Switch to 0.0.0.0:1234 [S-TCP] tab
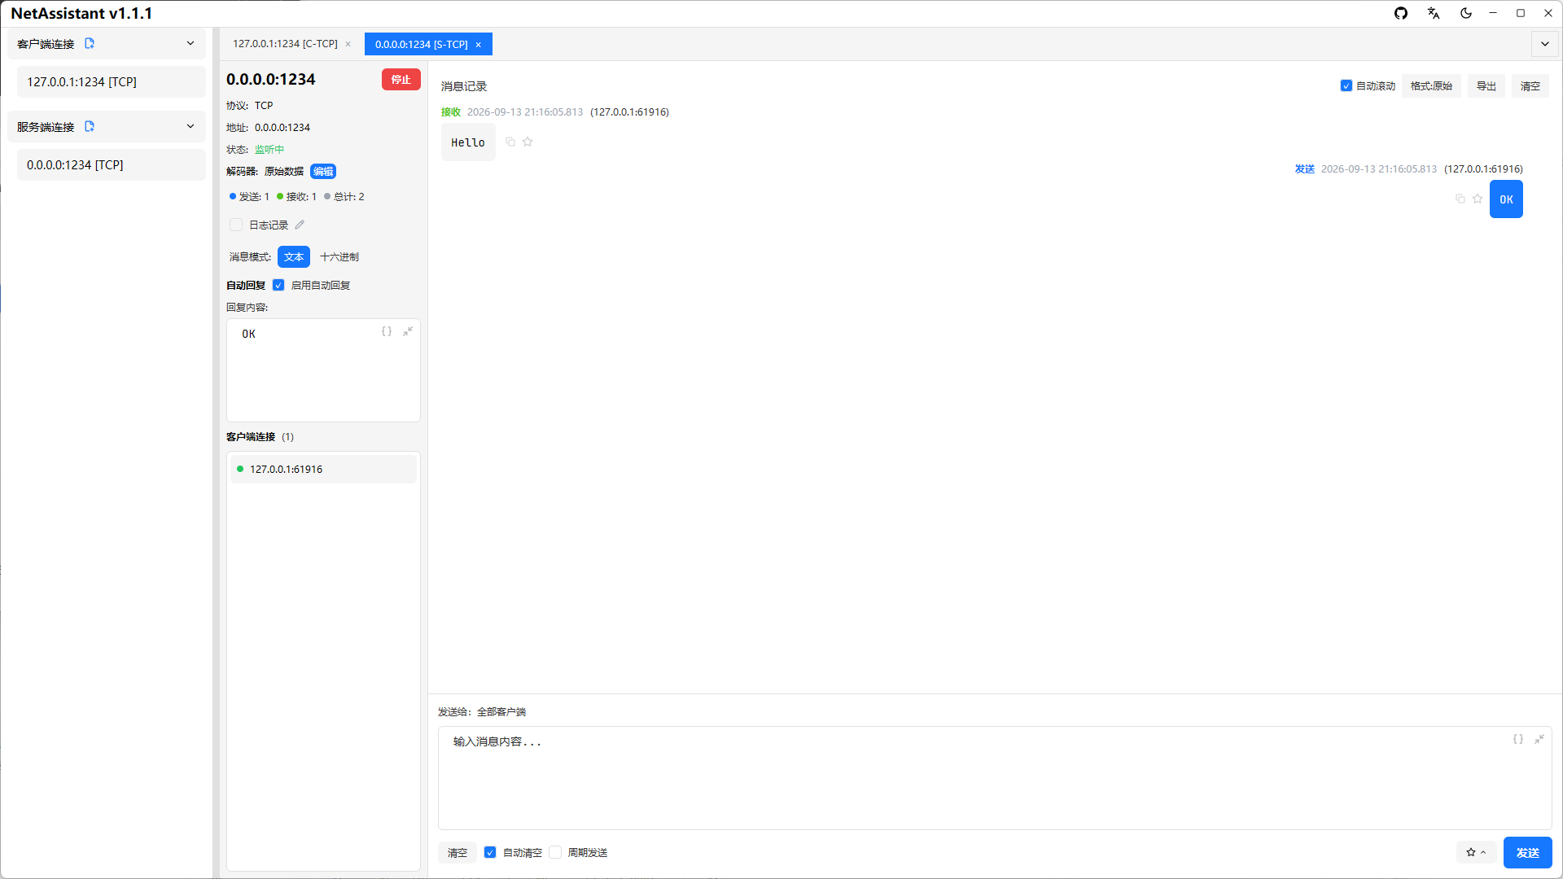 point(421,45)
